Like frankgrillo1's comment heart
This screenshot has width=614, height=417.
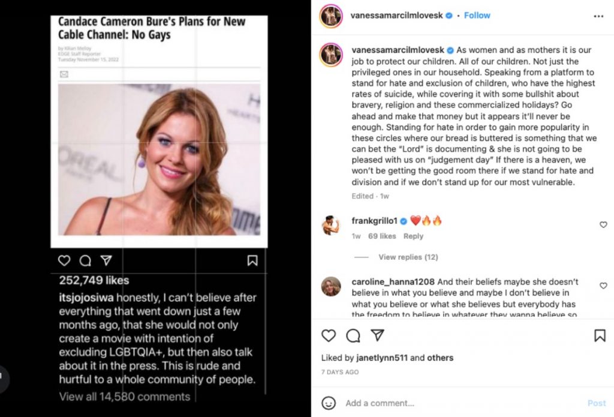point(603,225)
